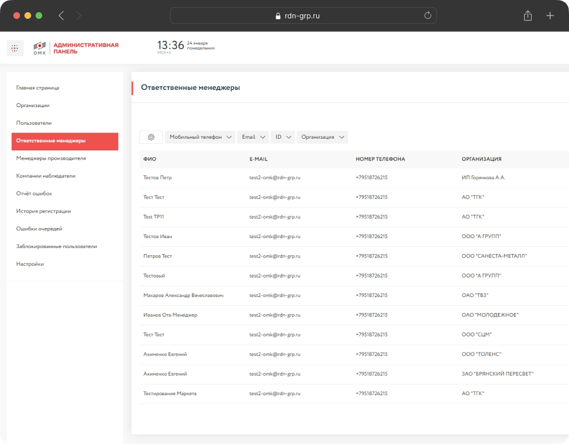Viewport: 569px width, 444px height.
Task: Open the ID filter dropdown
Action: (283, 137)
